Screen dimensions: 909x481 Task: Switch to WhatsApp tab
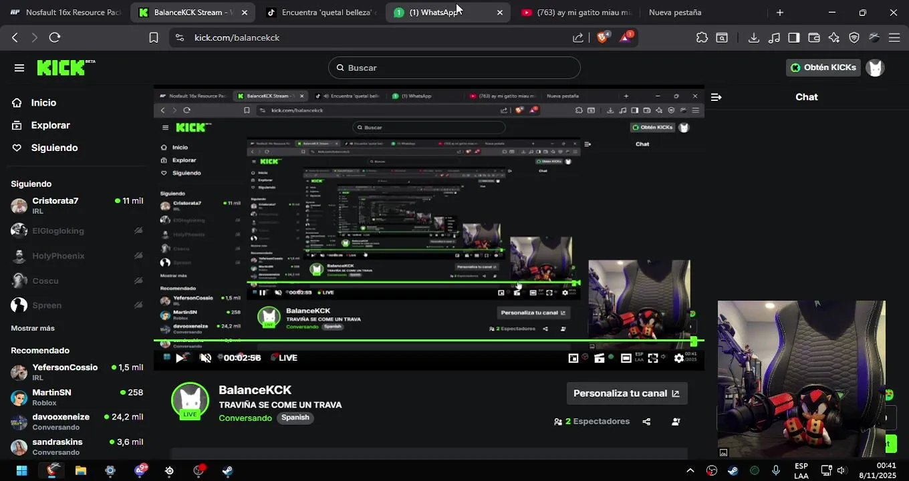(448, 12)
